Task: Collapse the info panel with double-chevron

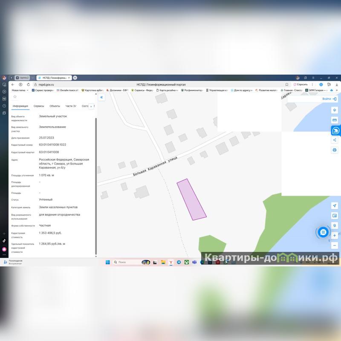Action: pos(102,98)
